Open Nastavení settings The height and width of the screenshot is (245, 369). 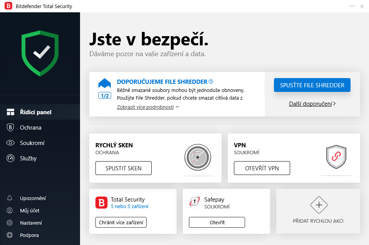coord(32,223)
